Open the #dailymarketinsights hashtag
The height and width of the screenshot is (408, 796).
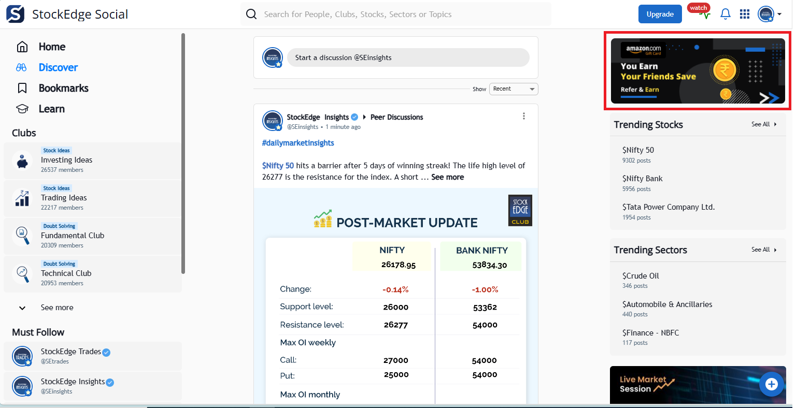point(298,143)
